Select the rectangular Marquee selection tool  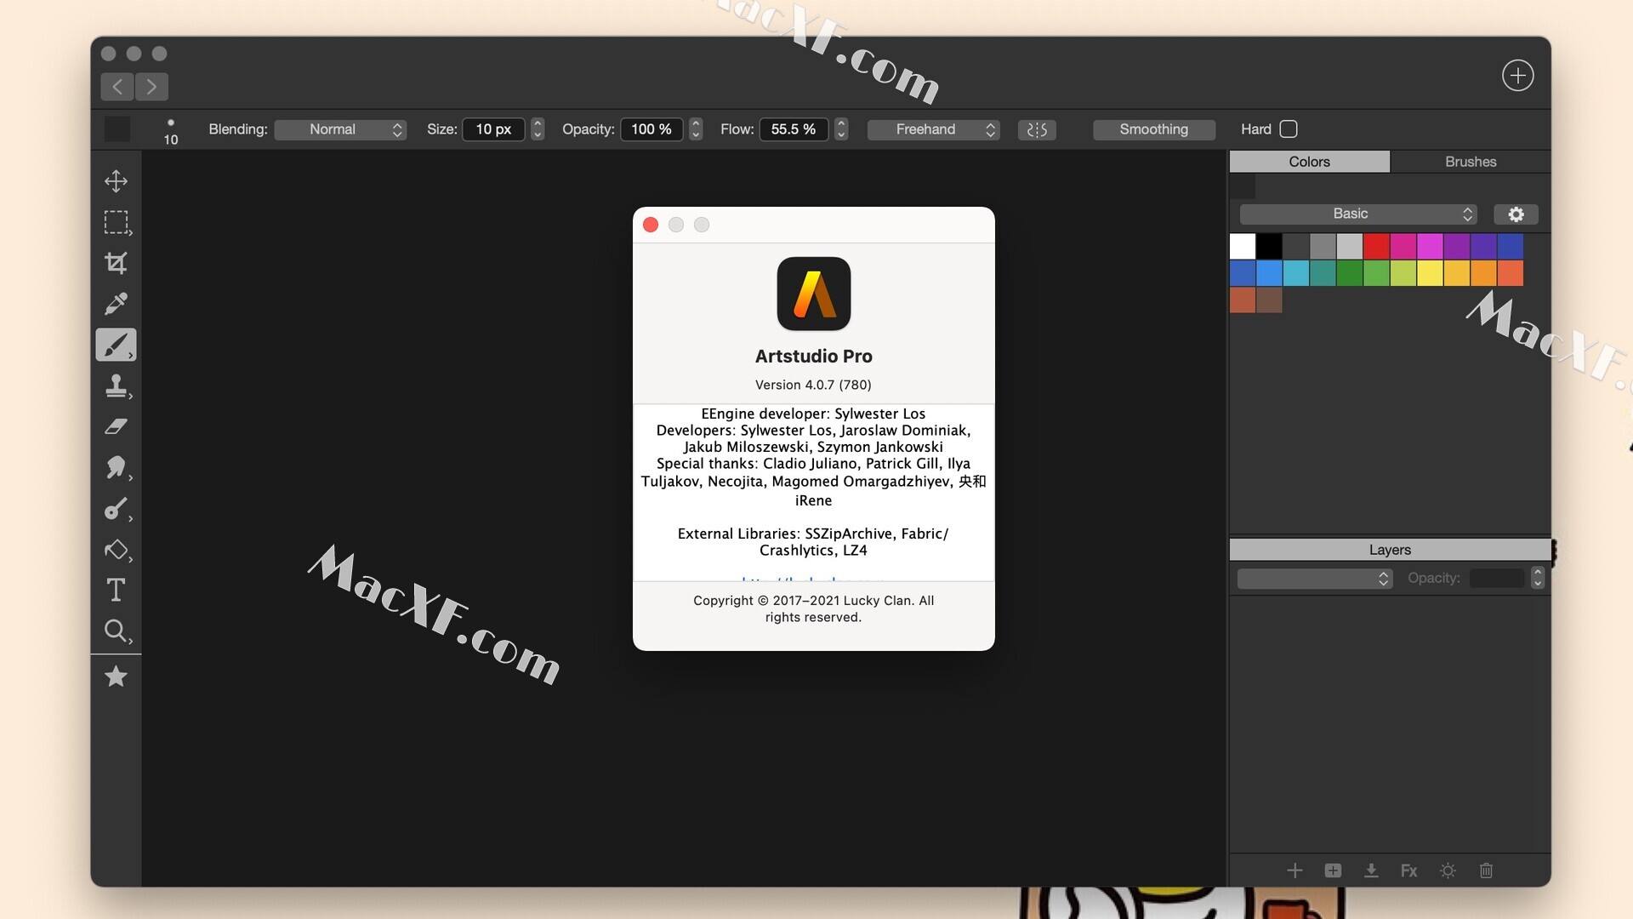117,222
